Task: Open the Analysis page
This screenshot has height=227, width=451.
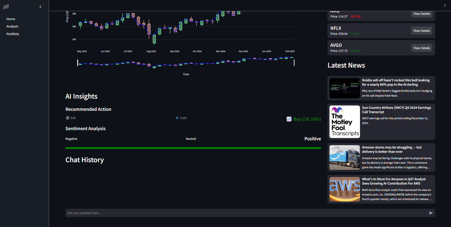Action: point(12,26)
